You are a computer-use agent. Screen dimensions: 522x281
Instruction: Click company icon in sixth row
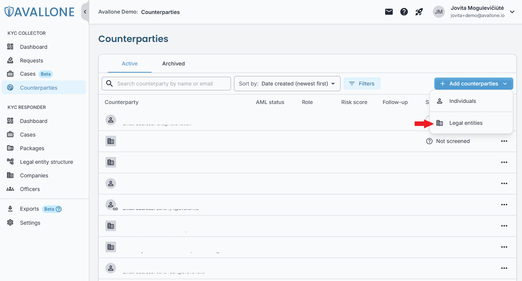111,226
